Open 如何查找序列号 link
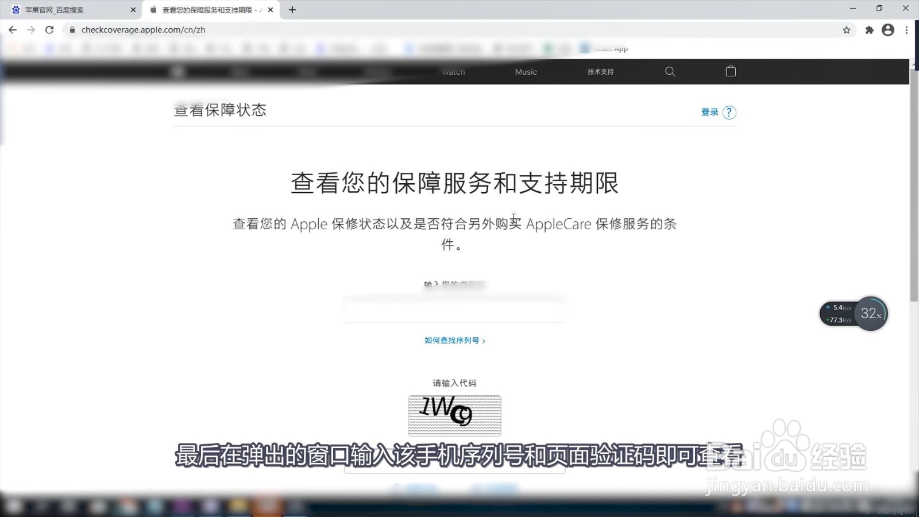 tap(454, 341)
